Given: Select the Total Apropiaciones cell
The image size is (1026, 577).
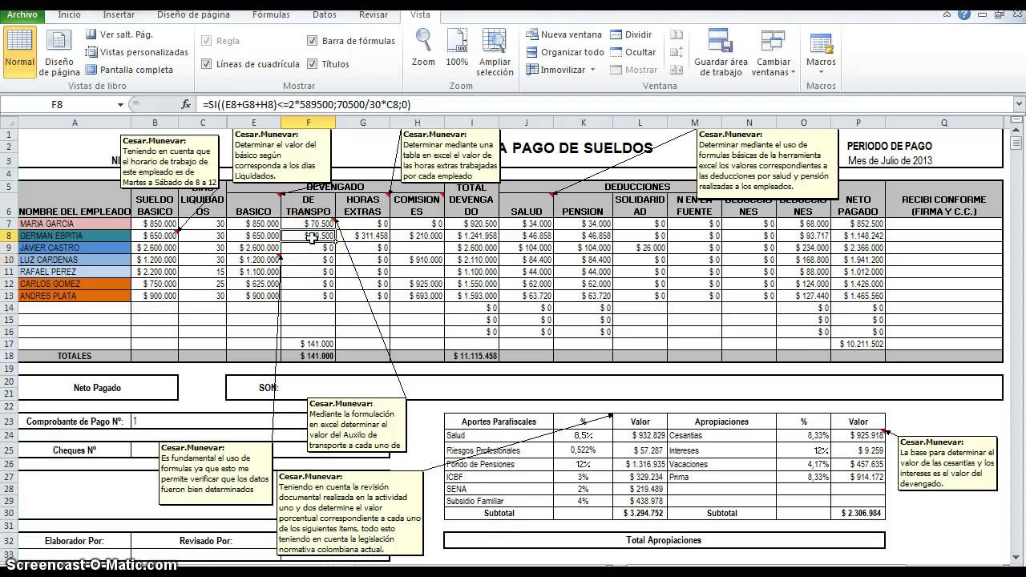Looking at the screenshot, I should (664, 540).
